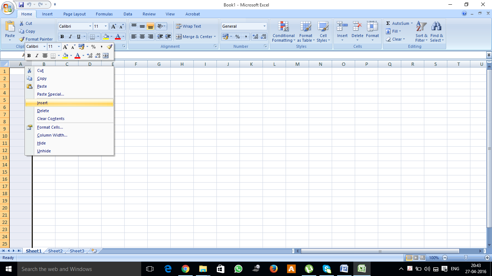Click Increase Decimal in ribbon Number group
492x276 pixels.
coord(255,37)
